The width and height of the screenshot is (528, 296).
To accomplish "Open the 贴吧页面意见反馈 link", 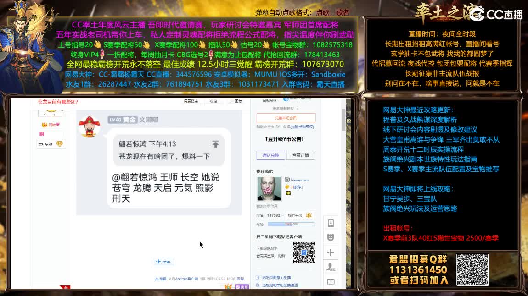I will 276,278.
